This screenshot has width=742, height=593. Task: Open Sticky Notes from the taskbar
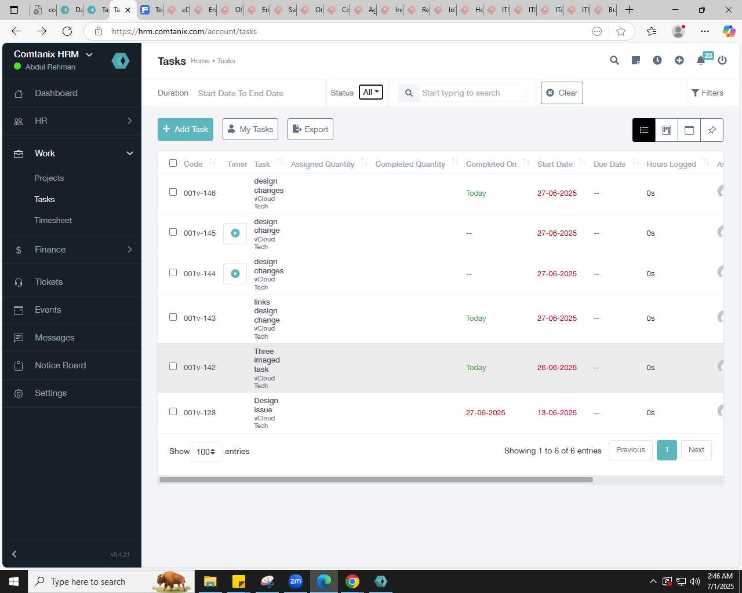click(x=238, y=581)
